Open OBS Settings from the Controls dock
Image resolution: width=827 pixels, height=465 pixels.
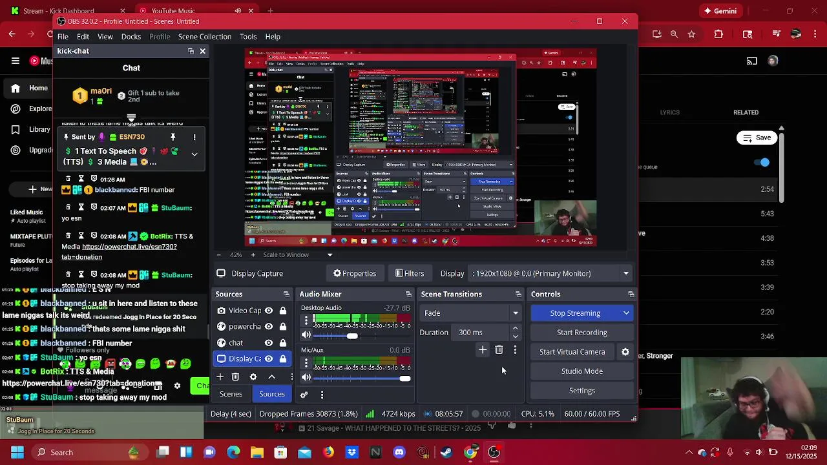582,391
